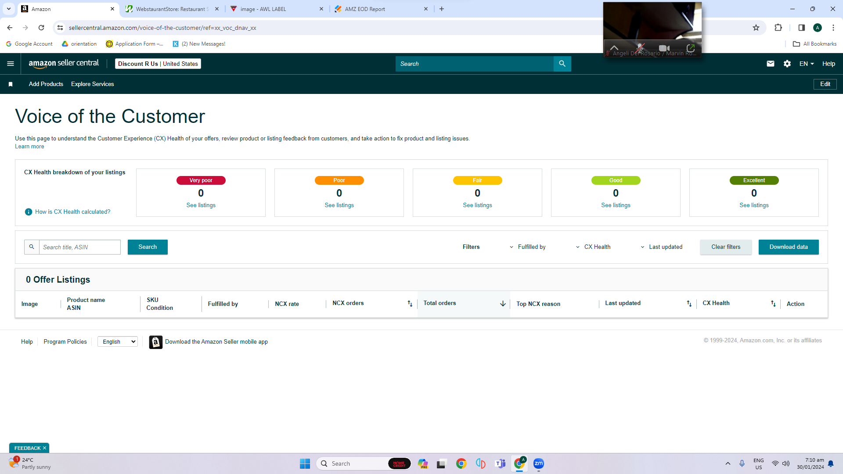Click the magnifier search button in header
The image size is (843, 474).
(562, 64)
